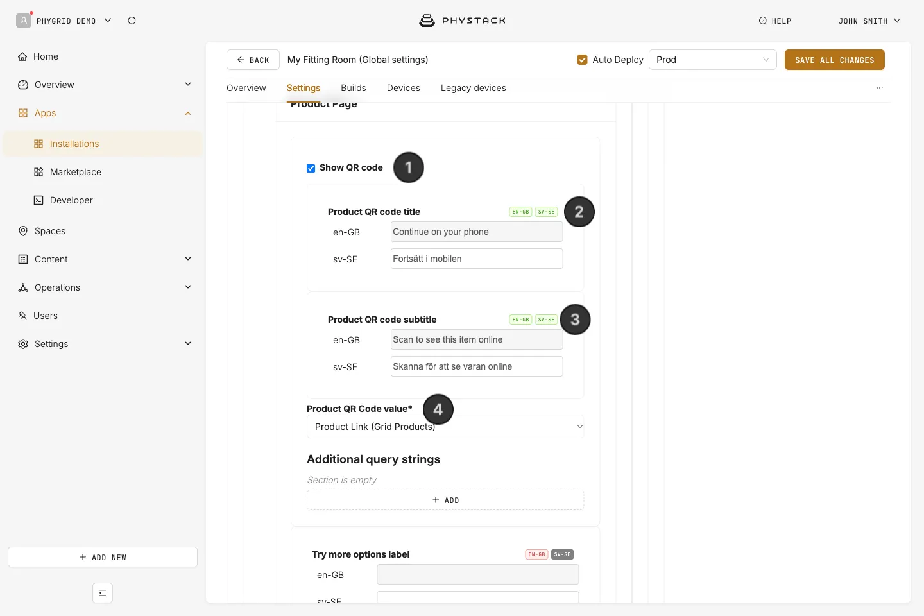924x616 pixels.
Task: Click the Save All Changes button
Action: click(835, 60)
